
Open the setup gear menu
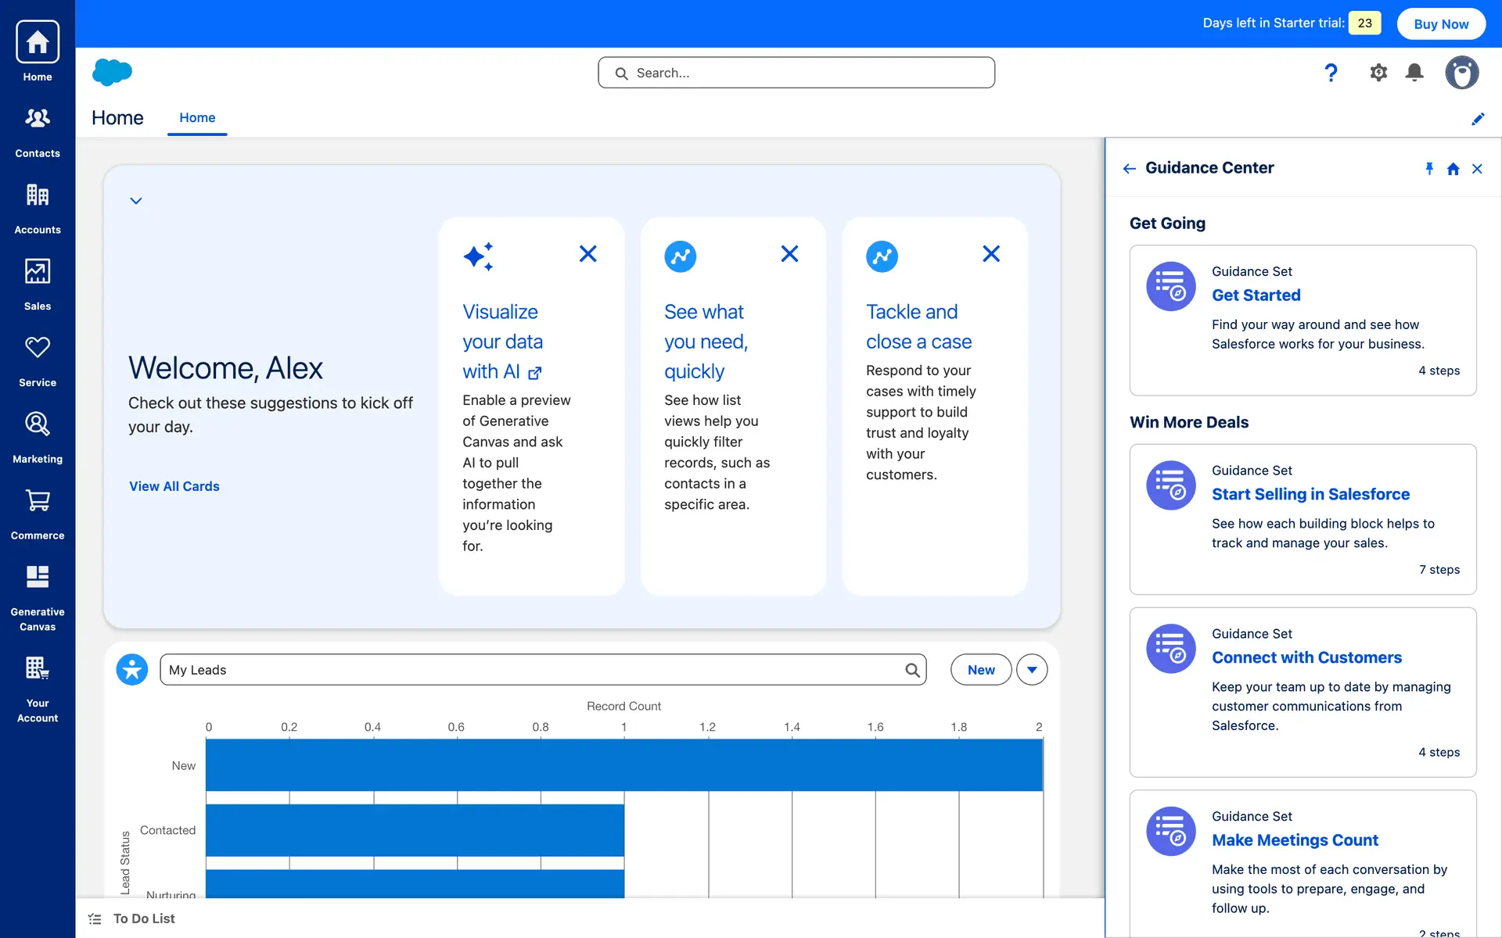click(1378, 73)
